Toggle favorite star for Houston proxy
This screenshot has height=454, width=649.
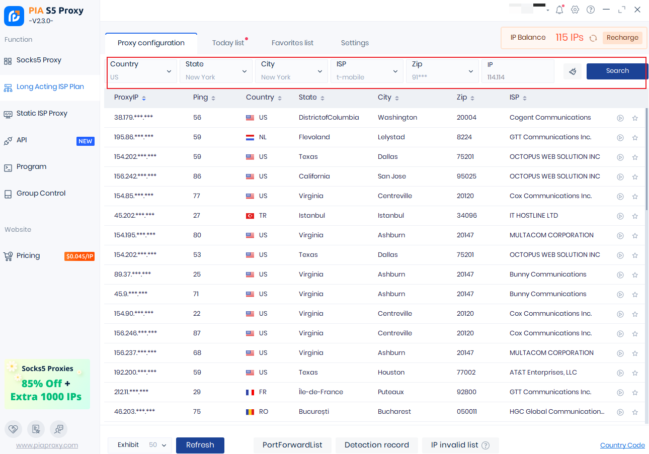point(635,373)
